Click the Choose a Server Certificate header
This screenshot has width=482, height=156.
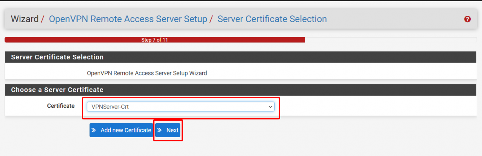click(x=57, y=90)
